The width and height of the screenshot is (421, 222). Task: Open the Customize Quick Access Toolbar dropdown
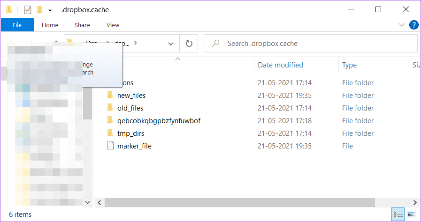(x=50, y=10)
